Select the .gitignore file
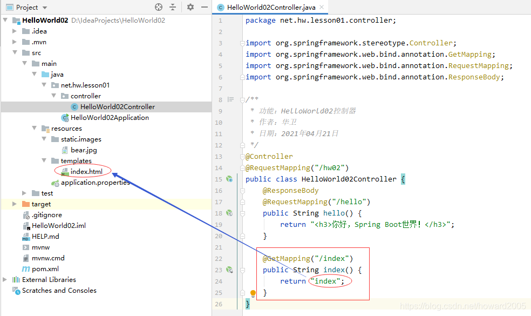 pyautogui.click(x=47, y=215)
